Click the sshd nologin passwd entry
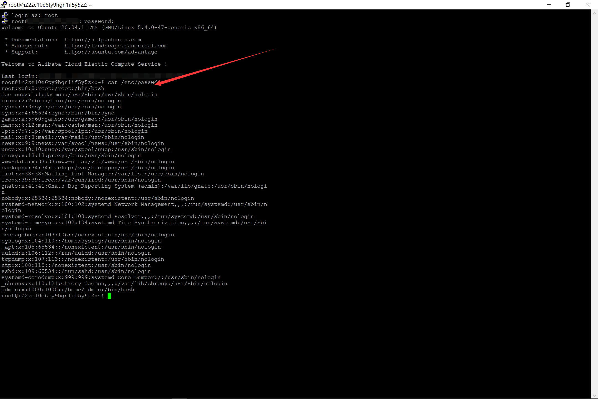This screenshot has height=399, width=598. click(x=76, y=271)
